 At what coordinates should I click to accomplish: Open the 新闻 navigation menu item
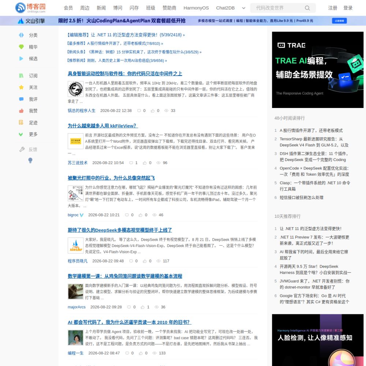coord(101,8)
